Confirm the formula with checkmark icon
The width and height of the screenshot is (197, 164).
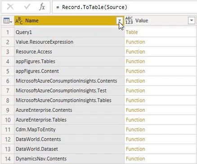(27, 7)
